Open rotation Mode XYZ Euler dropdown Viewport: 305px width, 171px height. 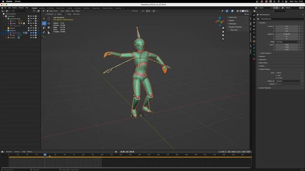[x=287, y=42]
